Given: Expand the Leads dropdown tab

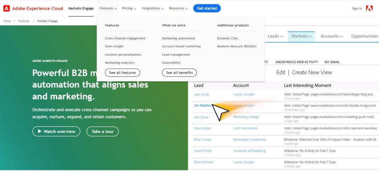Looking at the screenshot, I should pos(275,36).
